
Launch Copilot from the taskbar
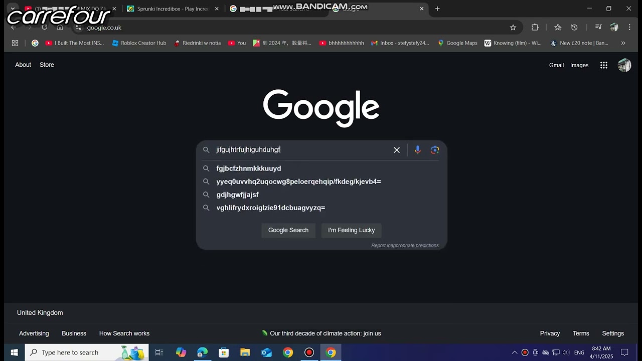coord(181,352)
